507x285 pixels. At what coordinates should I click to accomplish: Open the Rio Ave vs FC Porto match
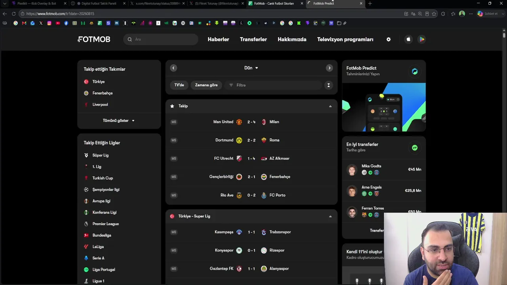click(252, 195)
